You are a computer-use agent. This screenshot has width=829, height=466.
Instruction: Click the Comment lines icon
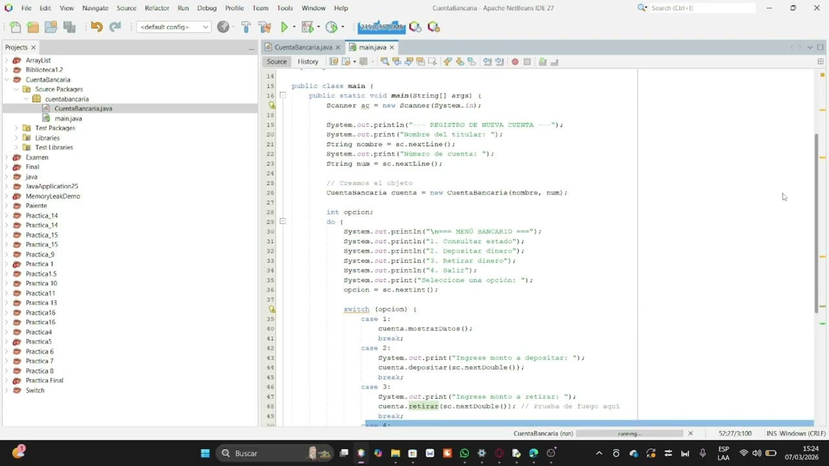(543, 61)
